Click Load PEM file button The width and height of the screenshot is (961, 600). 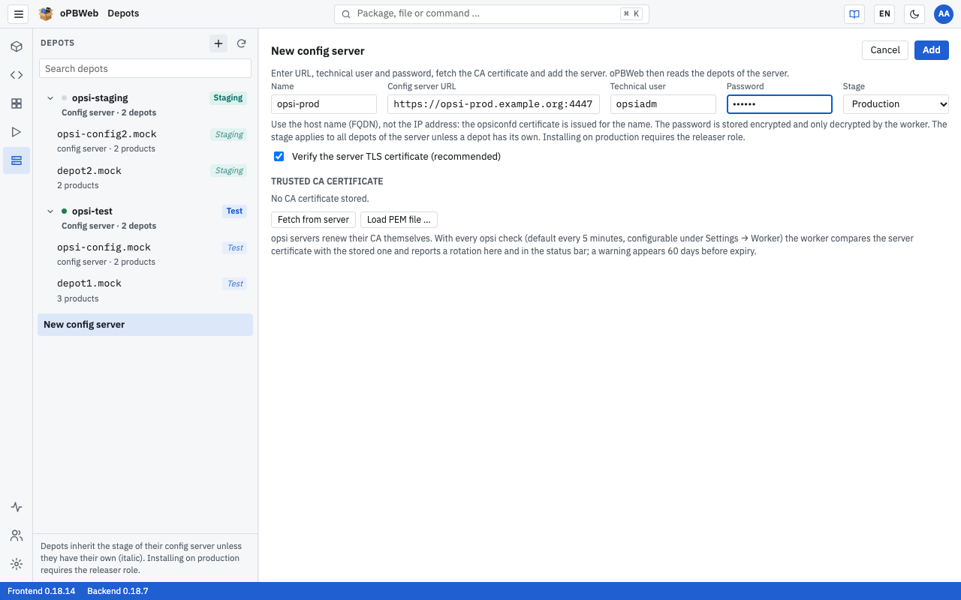coord(399,220)
